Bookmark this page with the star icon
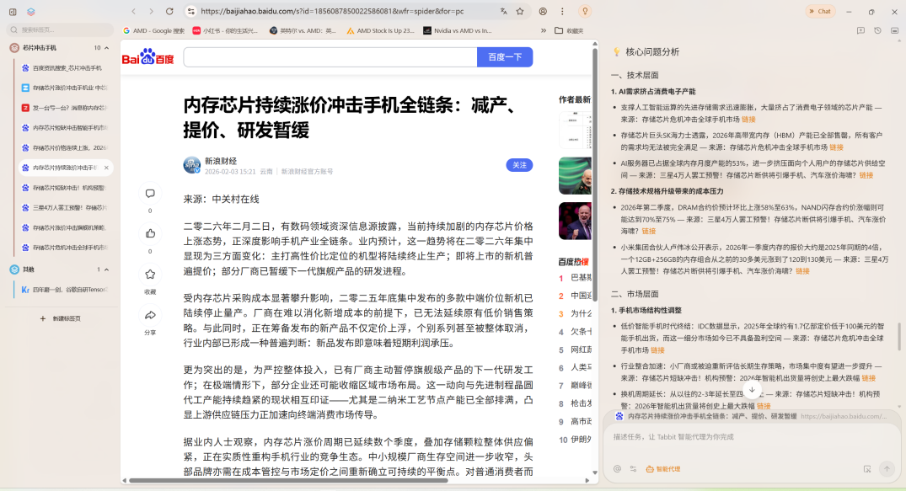The width and height of the screenshot is (906, 491). coord(520,12)
